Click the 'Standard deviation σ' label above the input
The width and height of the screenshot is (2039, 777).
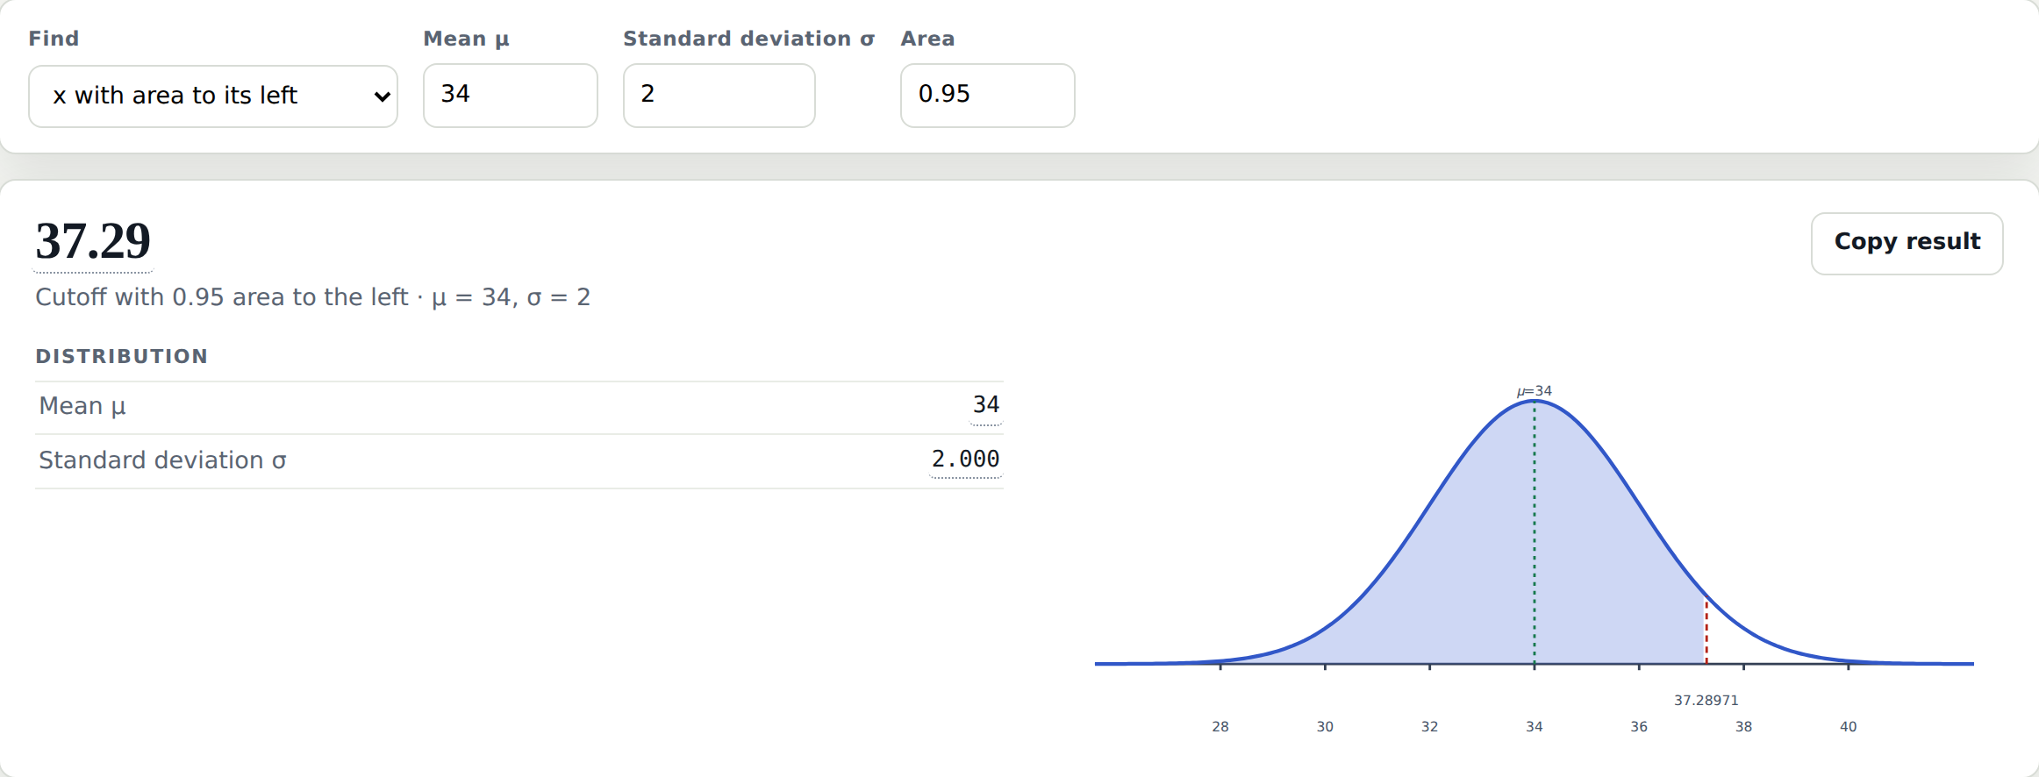748,39
